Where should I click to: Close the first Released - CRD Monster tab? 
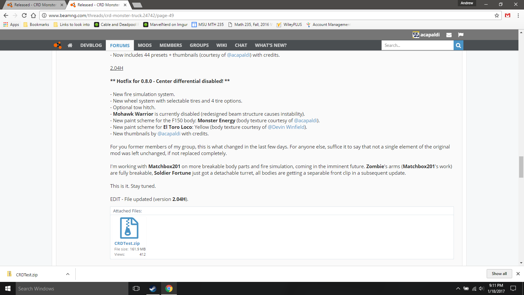(62, 5)
